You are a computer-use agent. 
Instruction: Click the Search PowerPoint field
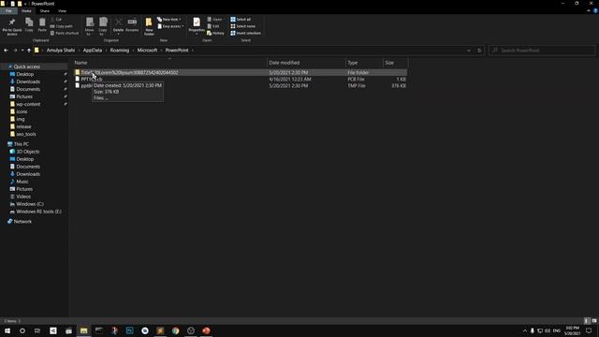(542, 50)
